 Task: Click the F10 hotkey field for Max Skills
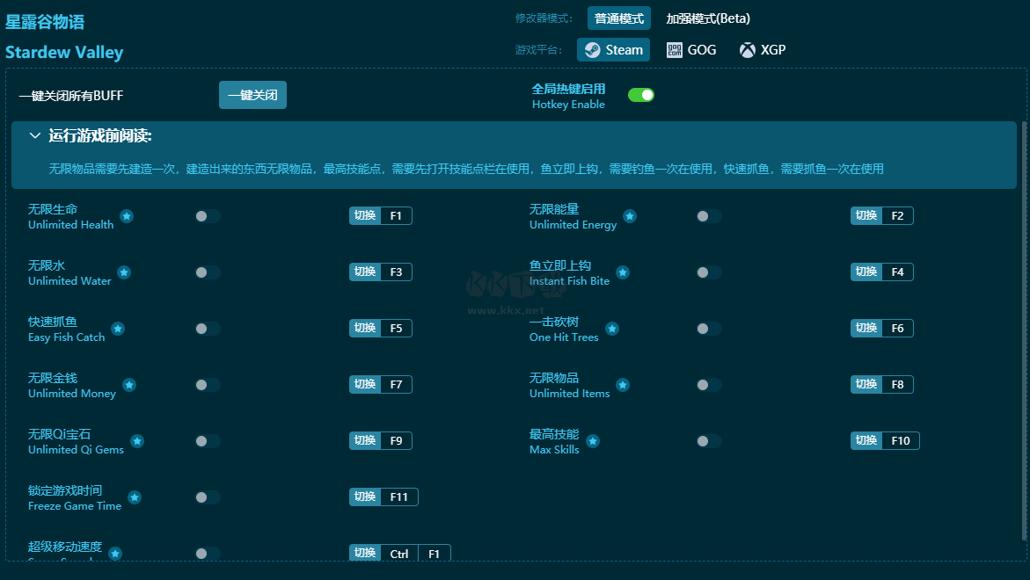click(901, 441)
